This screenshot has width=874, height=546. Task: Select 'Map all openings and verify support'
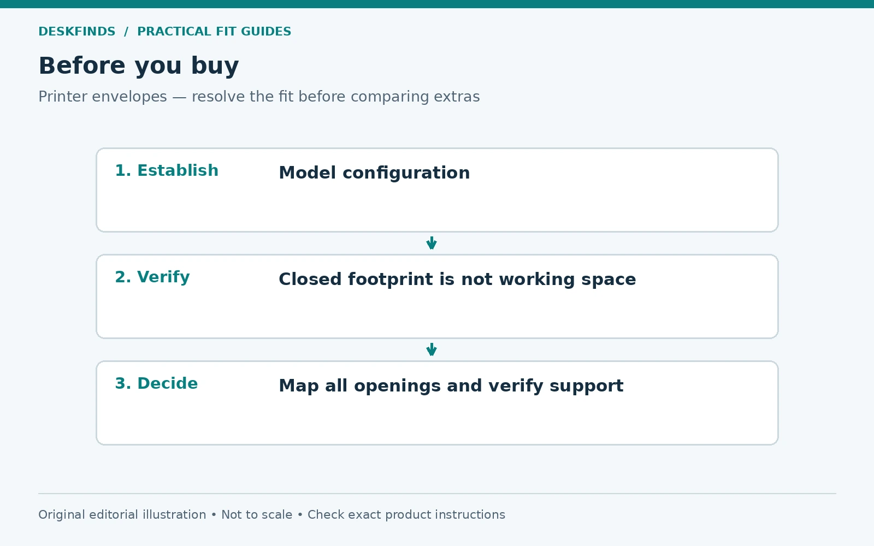click(451, 386)
